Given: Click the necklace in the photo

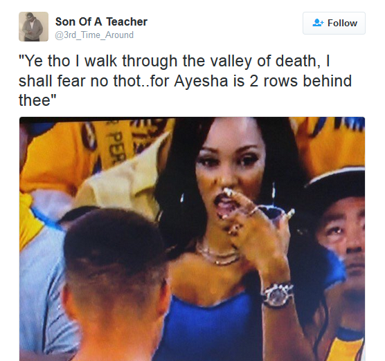Looking at the screenshot, I should [217, 254].
